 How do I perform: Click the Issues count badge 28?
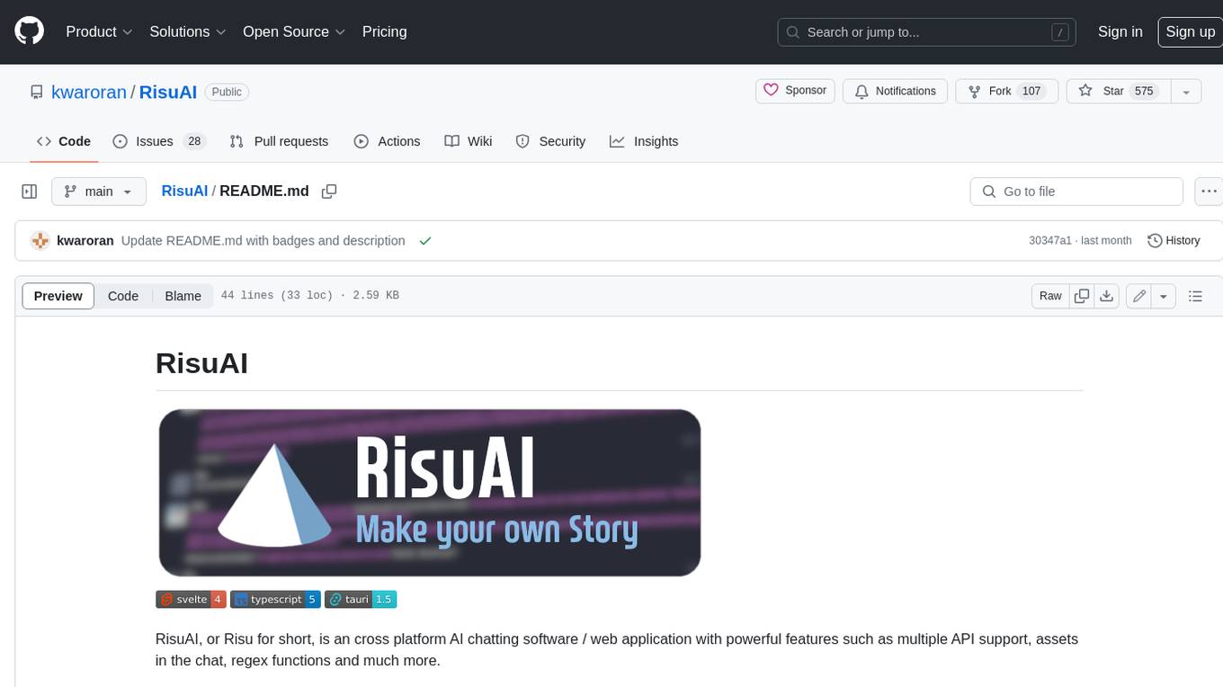click(x=194, y=141)
